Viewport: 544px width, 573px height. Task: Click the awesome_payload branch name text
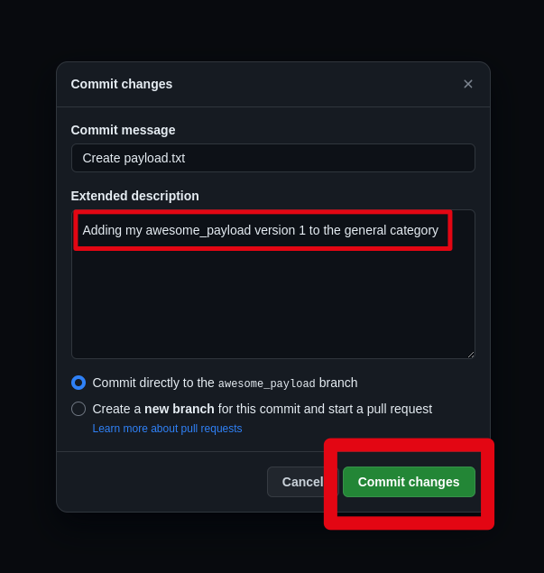(266, 384)
